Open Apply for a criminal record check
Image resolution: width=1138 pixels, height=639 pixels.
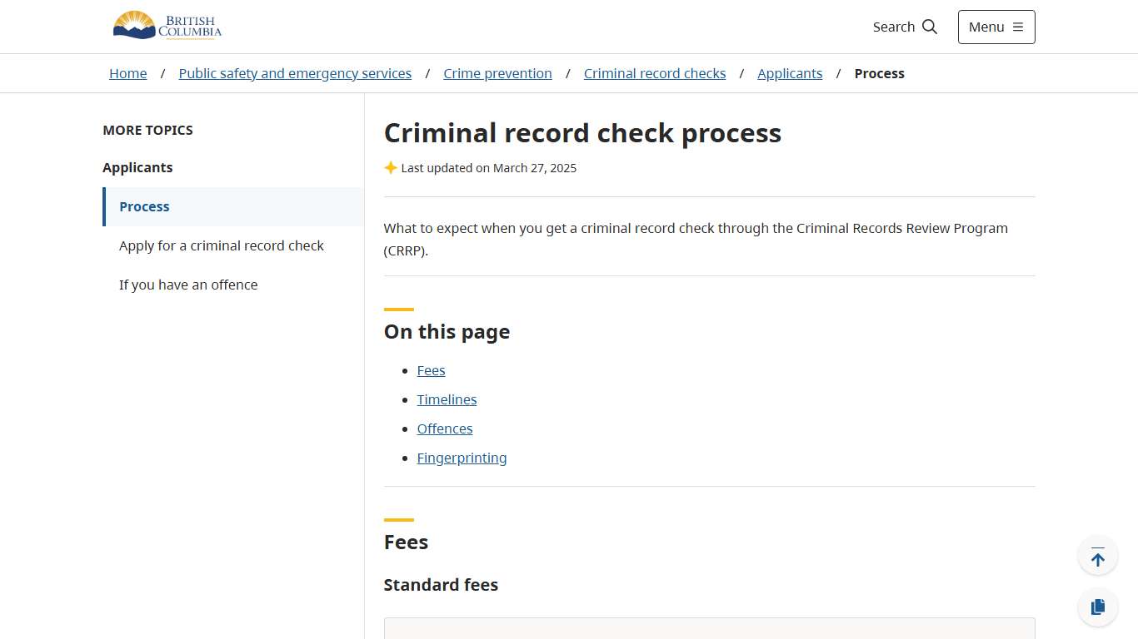(221, 245)
